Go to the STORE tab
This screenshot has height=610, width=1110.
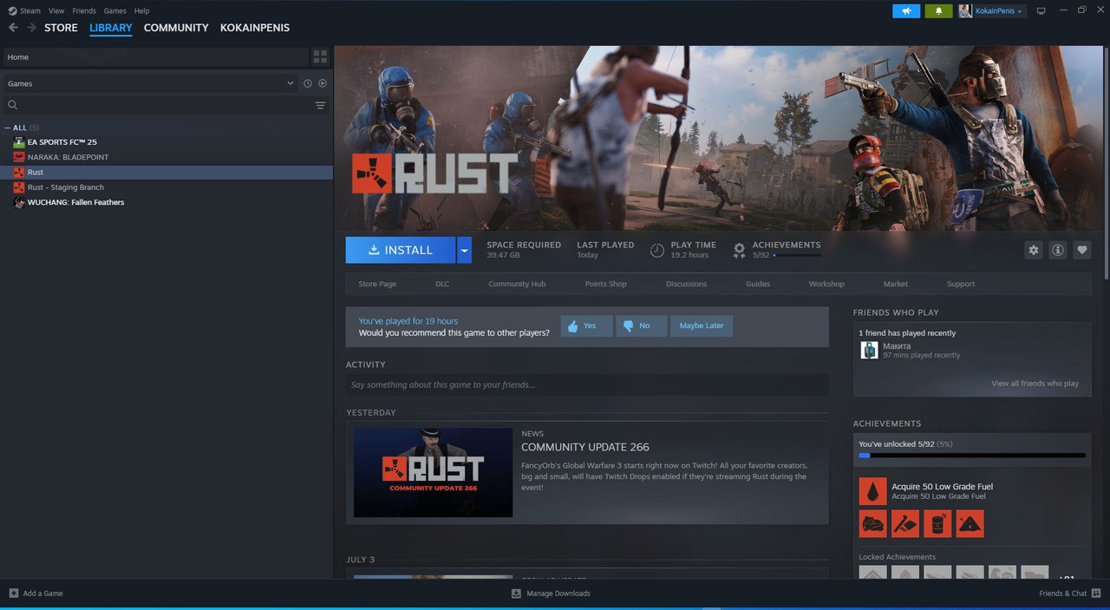(x=61, y=28)
